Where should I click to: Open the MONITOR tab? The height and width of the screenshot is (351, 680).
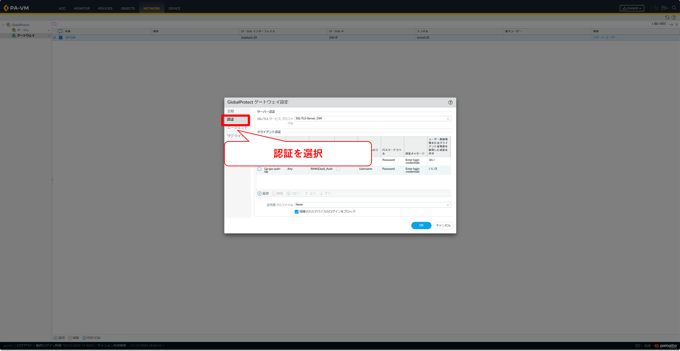pyautogui.click(x=82, y=8)
